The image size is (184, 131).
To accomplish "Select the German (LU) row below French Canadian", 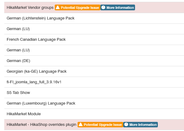I will [x=94, y=50].
